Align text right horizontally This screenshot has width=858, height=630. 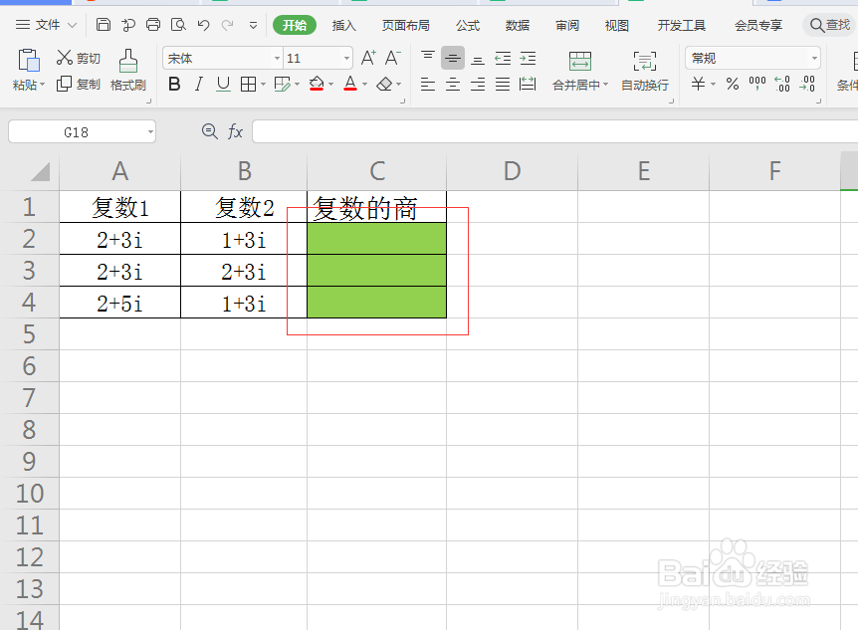click(x=478, y=85)
